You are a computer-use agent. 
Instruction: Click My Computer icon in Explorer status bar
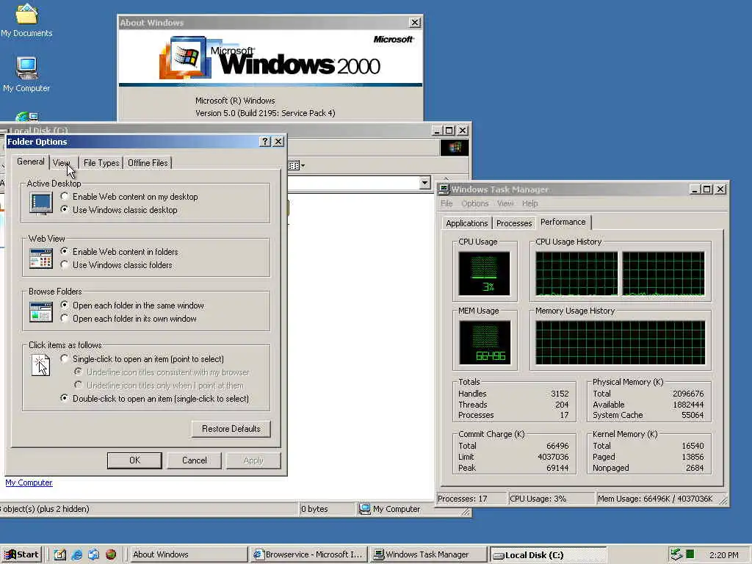[365, 508]
